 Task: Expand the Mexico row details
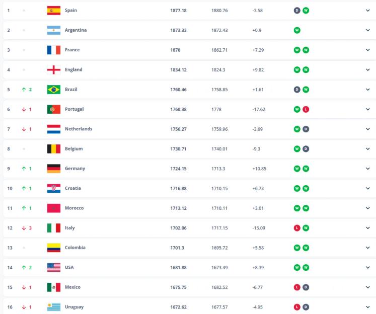(367, 287)
